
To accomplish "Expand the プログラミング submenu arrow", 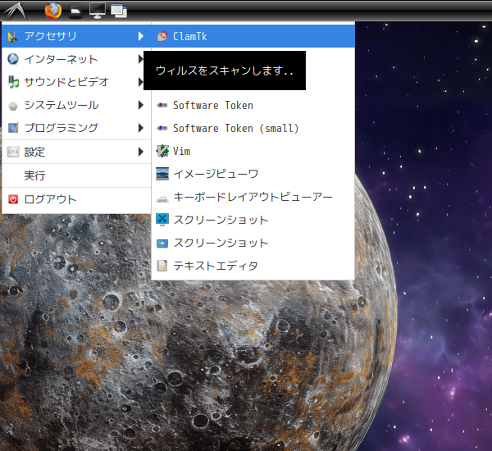I will (141, 128).
